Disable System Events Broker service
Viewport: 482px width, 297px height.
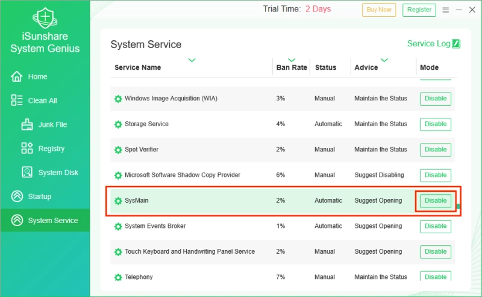pyautogui.click(x=435, y=226)
